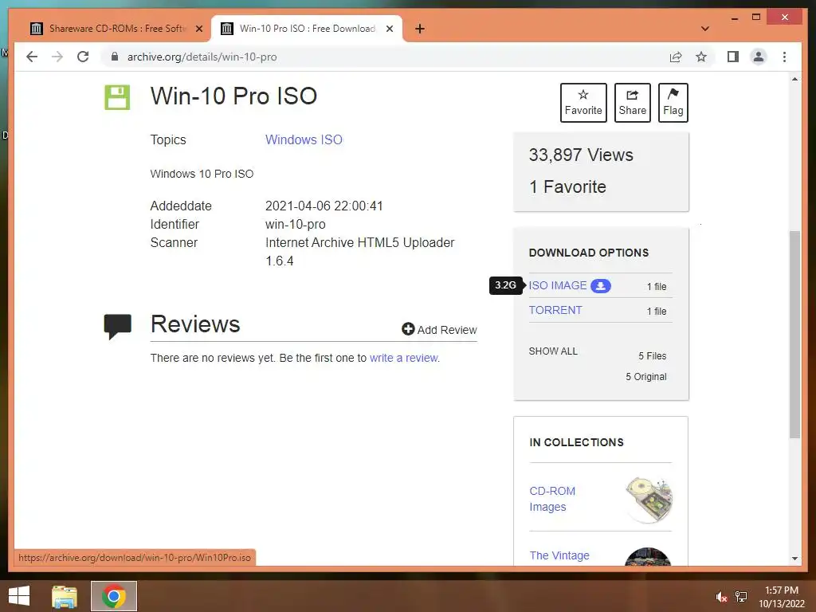Open the Chrome profile avatar
816x612 pixels.
[759, 57]
